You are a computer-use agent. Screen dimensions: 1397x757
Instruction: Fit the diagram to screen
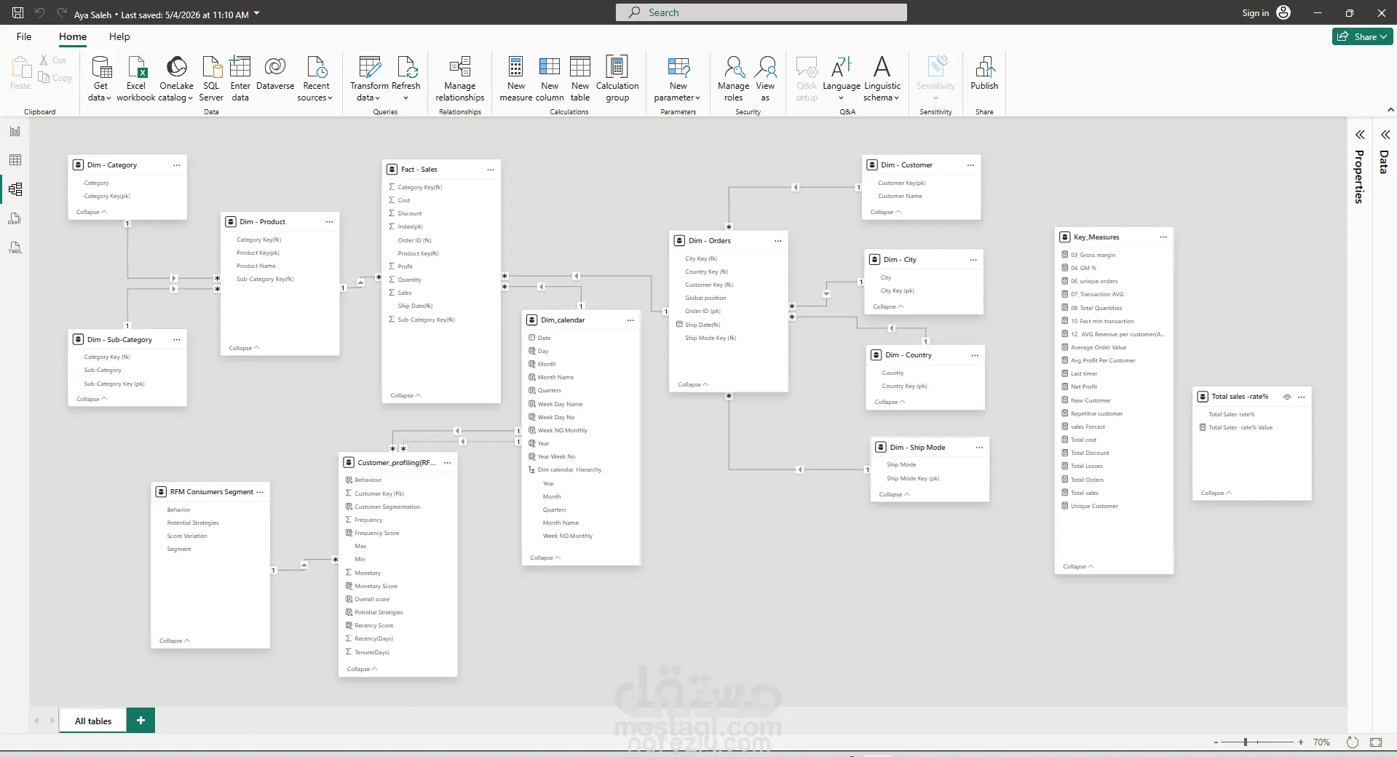pos(1376,742)
